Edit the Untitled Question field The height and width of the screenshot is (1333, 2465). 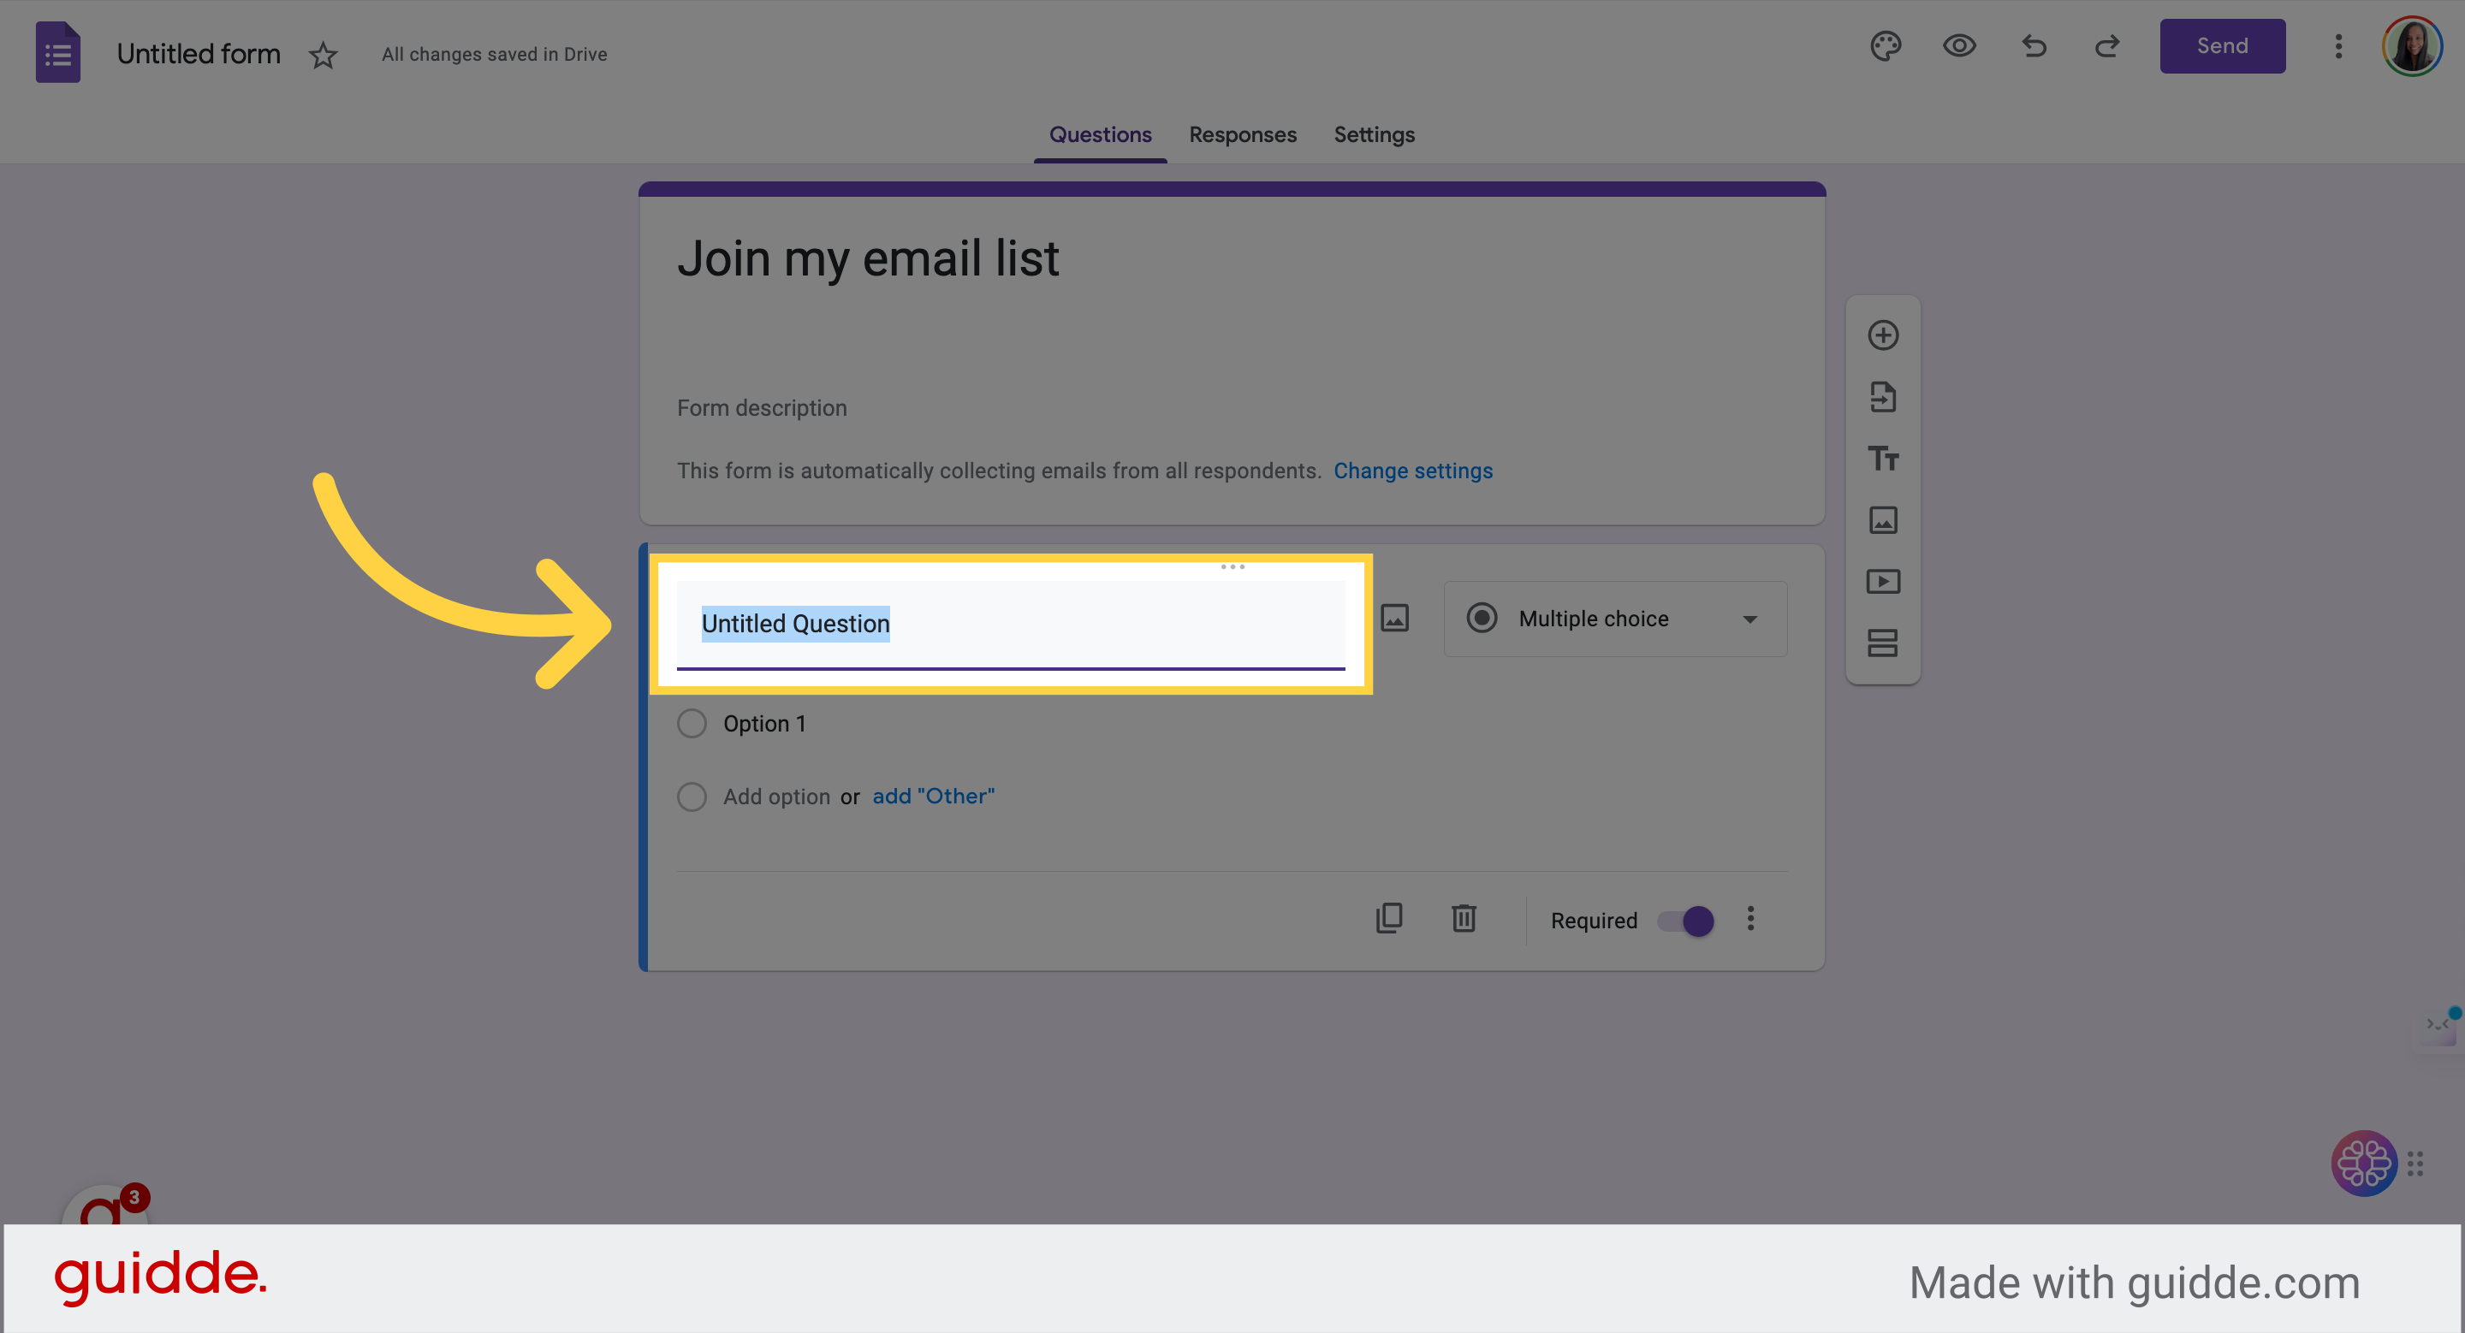tap(1011, 625)
